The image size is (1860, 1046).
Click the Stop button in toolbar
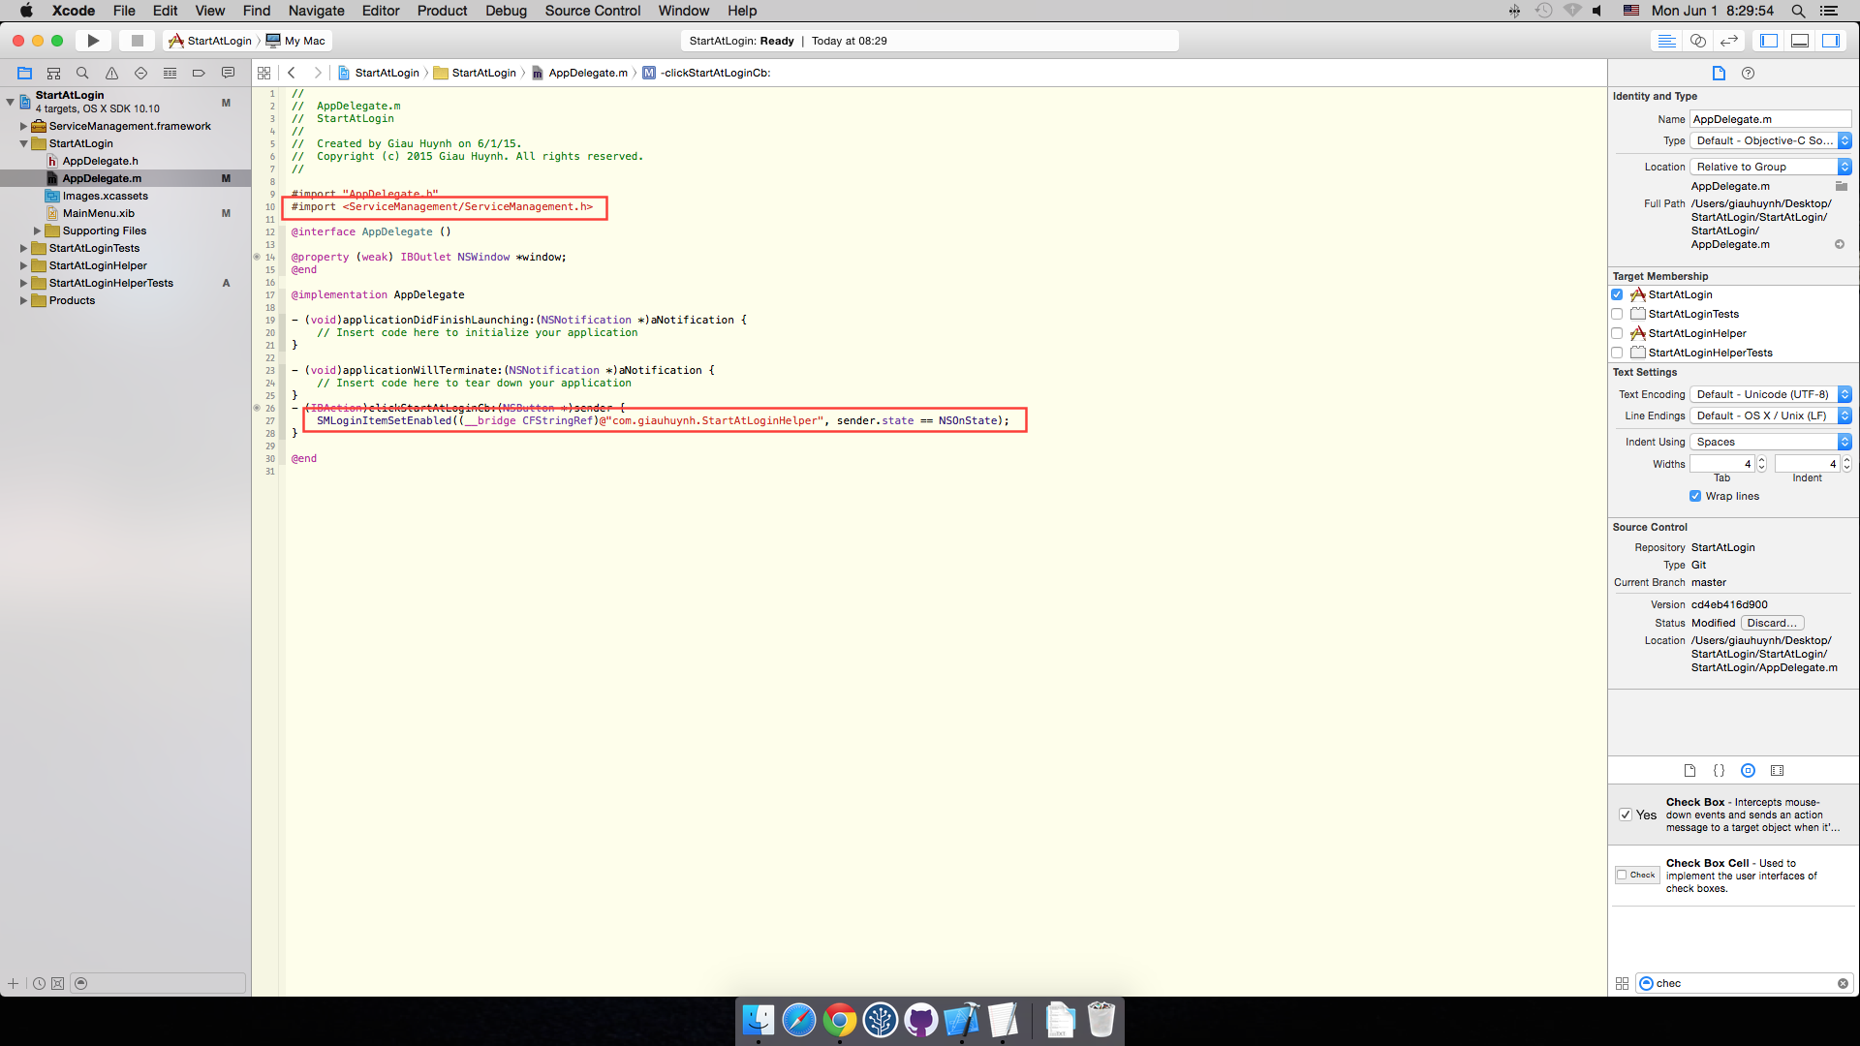click(137, 41)
